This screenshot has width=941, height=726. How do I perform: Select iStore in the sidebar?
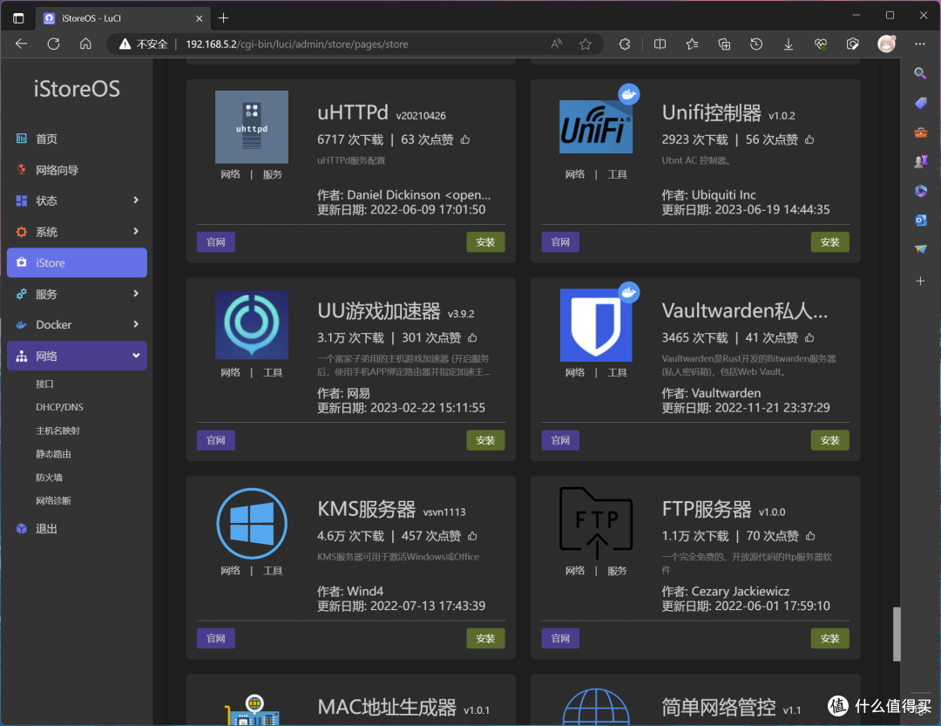77,262
